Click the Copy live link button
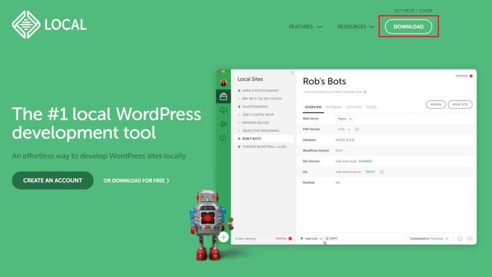 point(331,239)
